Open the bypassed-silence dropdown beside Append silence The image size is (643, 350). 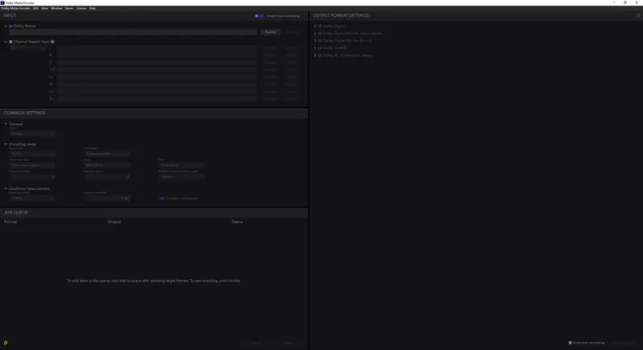(x=182, y=176)
